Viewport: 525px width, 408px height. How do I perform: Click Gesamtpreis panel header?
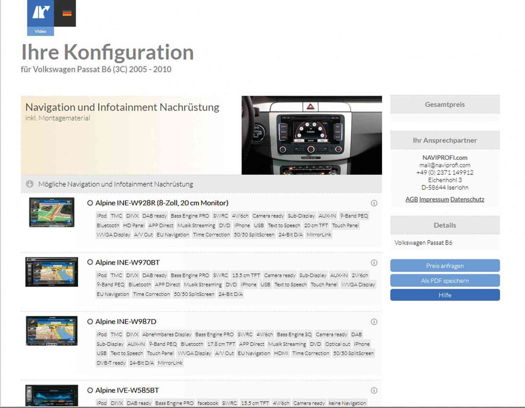click(x=445, y=104)
